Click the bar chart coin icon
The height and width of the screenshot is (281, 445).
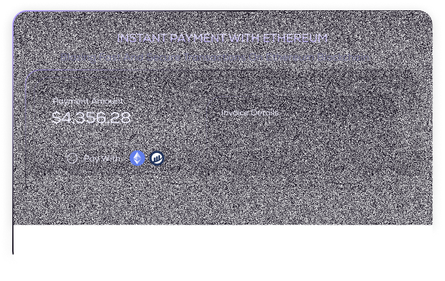coord(157,158)
